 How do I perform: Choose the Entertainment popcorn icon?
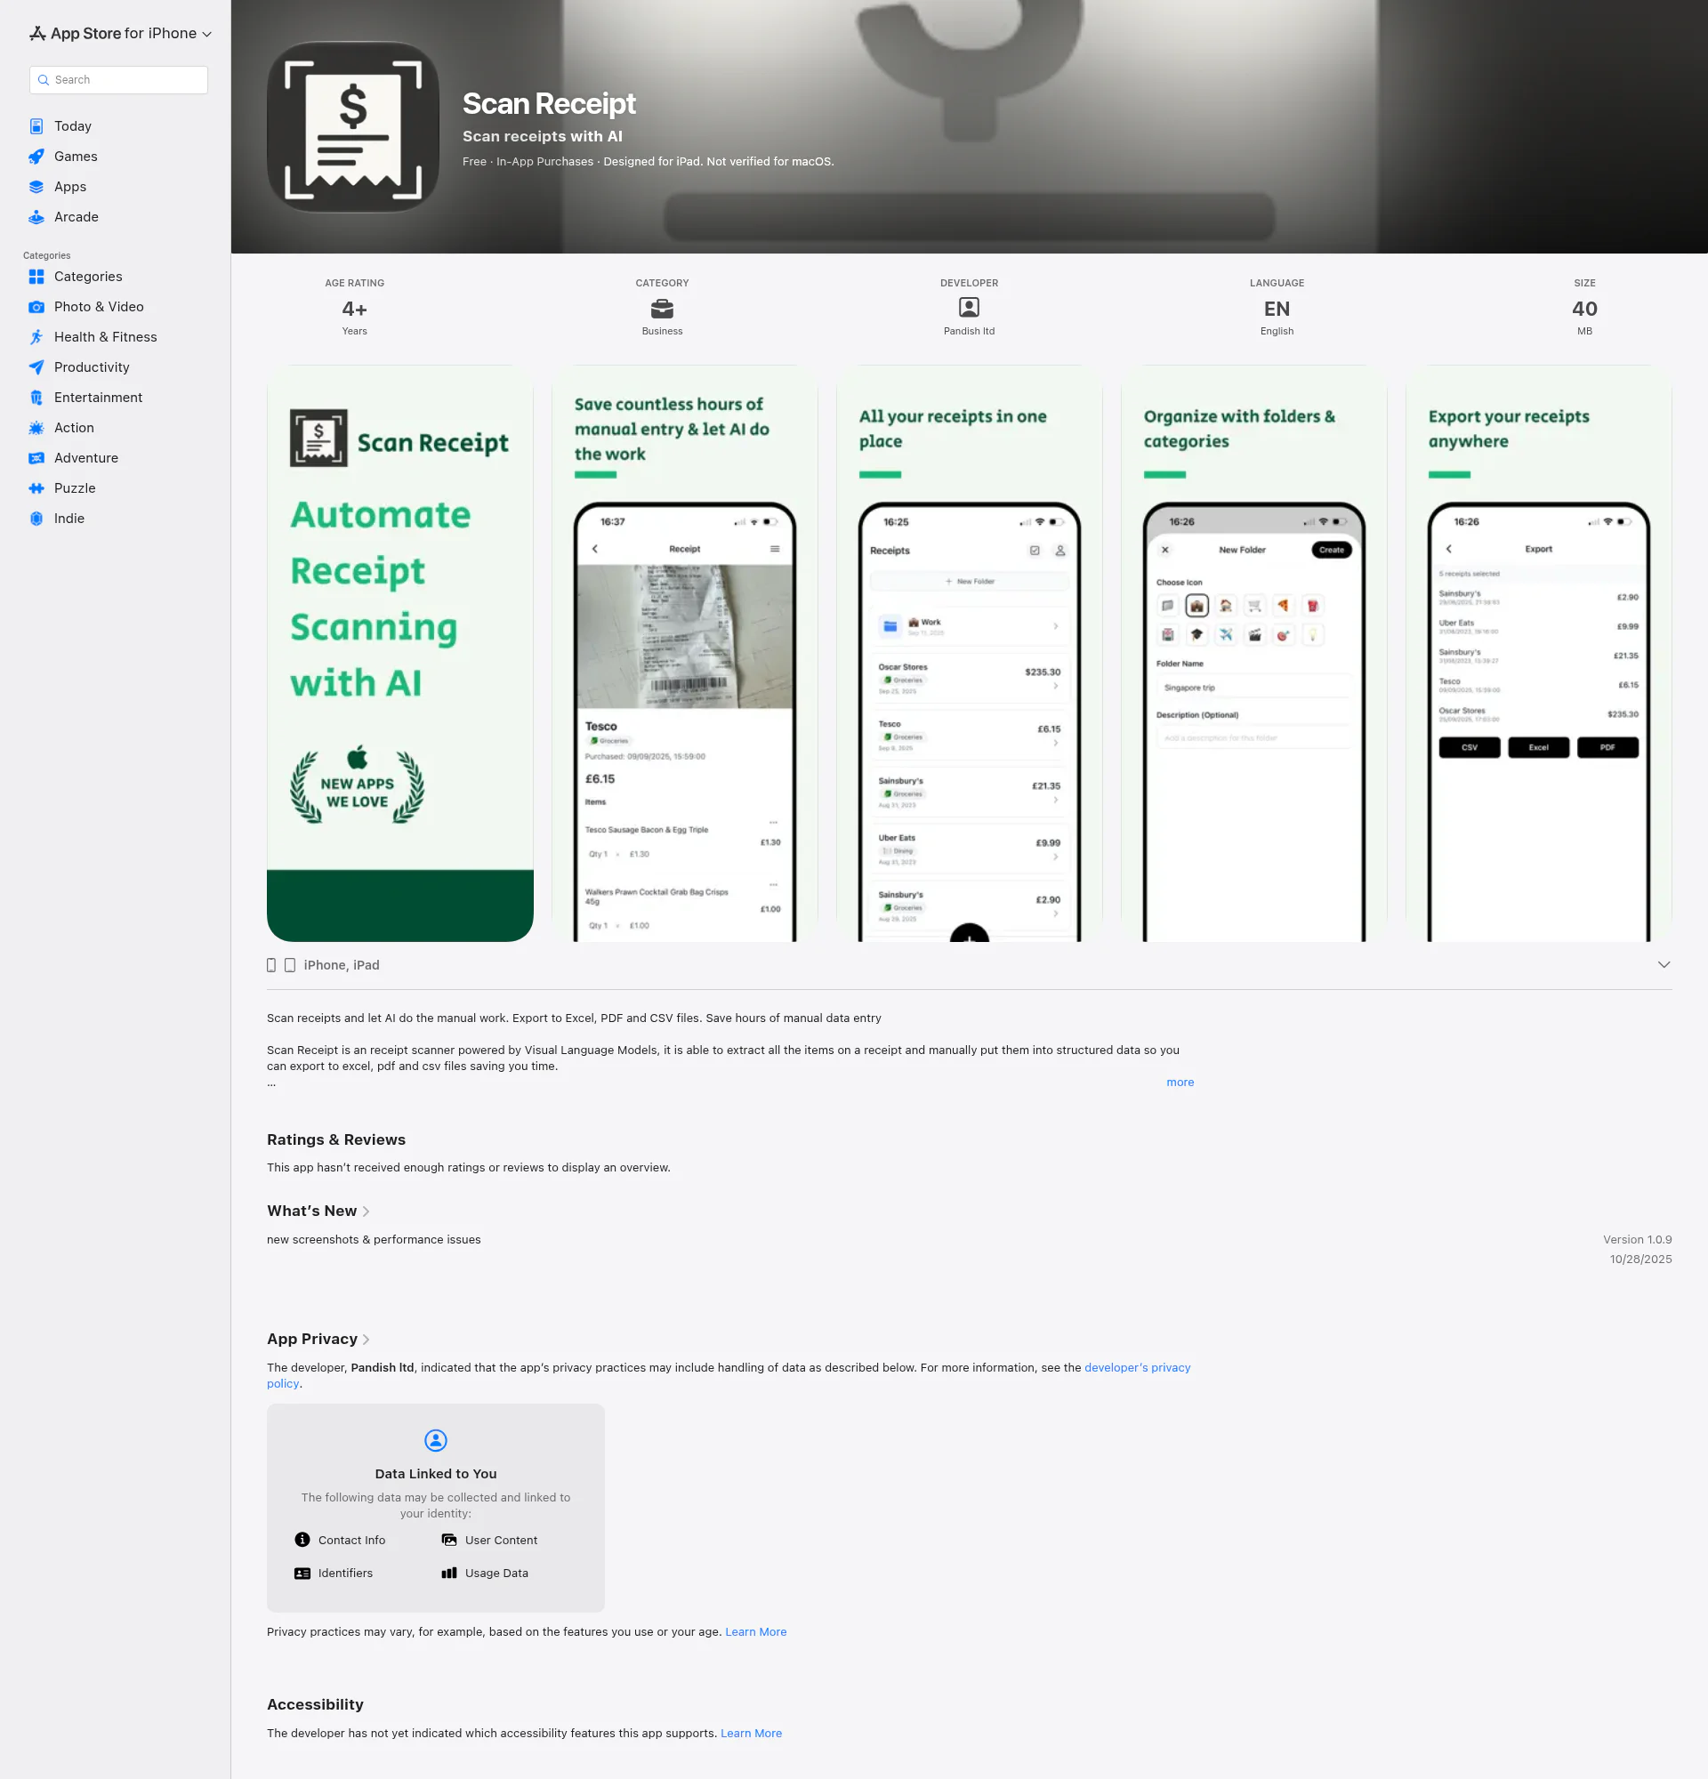(x=36, y=398)
